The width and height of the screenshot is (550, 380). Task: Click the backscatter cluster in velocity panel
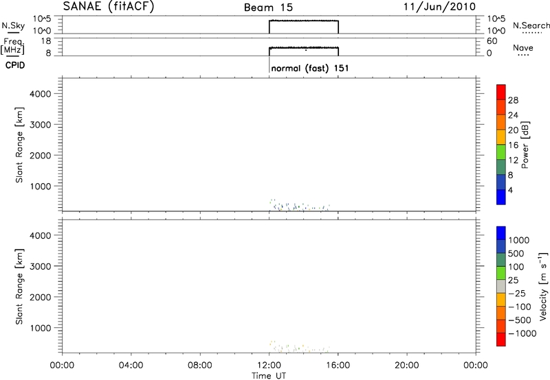click(x=300, y=347)
